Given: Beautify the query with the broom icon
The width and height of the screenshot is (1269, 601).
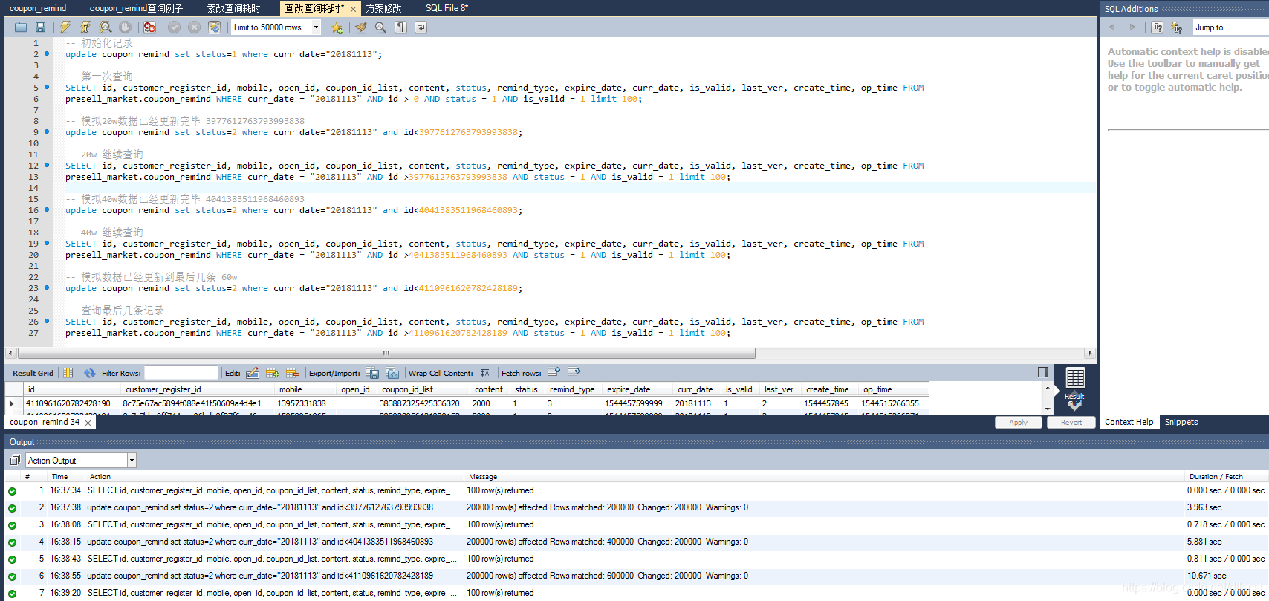Looking at the screenshot, I should click(x=360, y=27).
